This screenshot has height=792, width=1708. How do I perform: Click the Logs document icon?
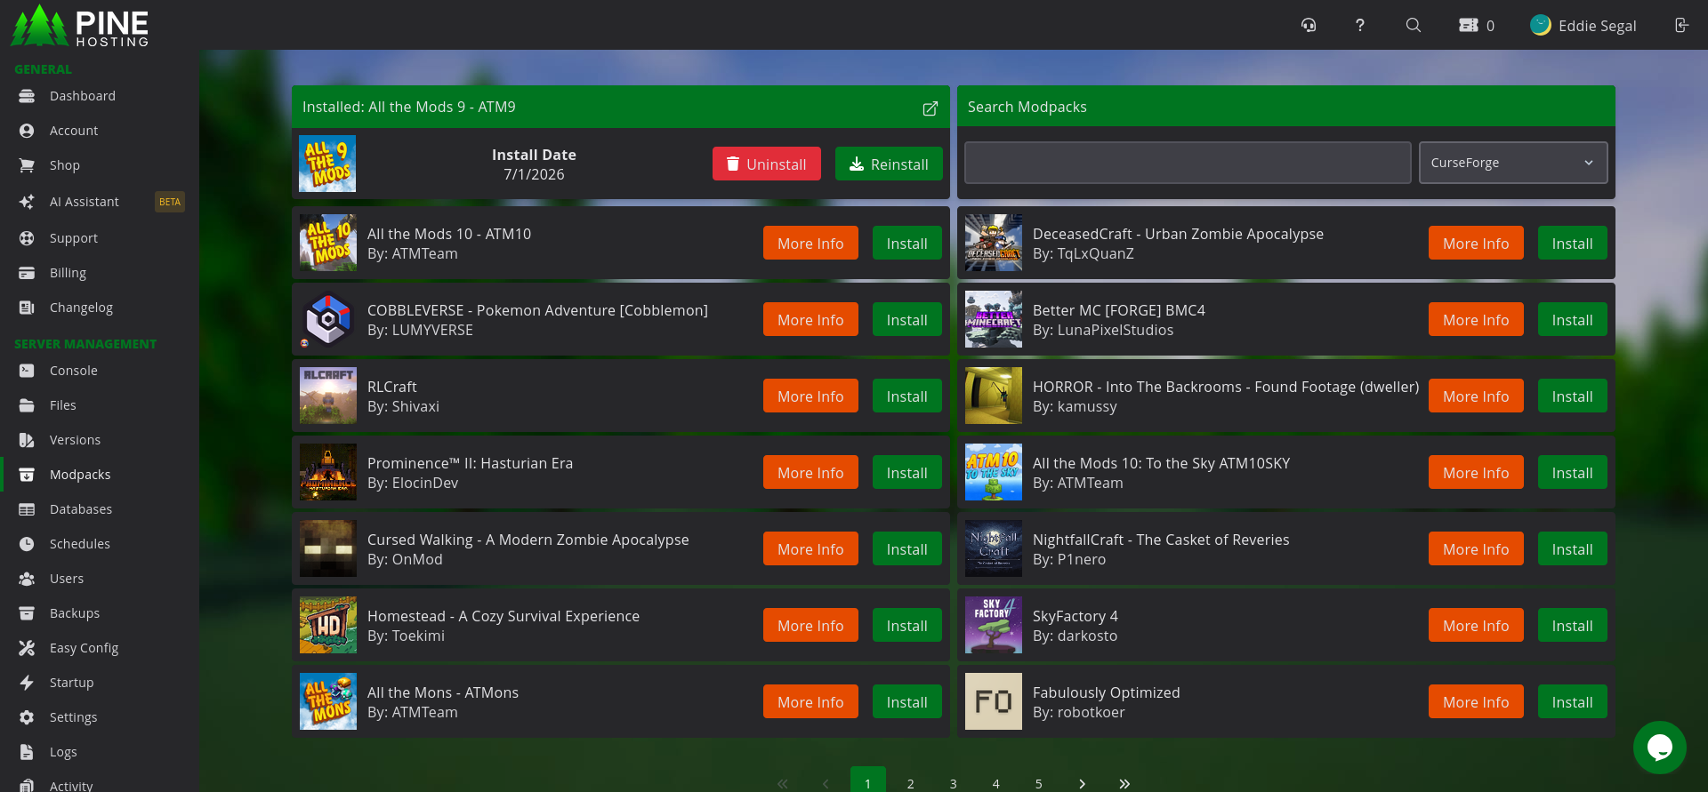coord(27,752)
